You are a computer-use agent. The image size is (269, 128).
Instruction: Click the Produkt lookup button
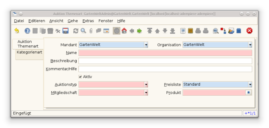[x=248, y=93]
